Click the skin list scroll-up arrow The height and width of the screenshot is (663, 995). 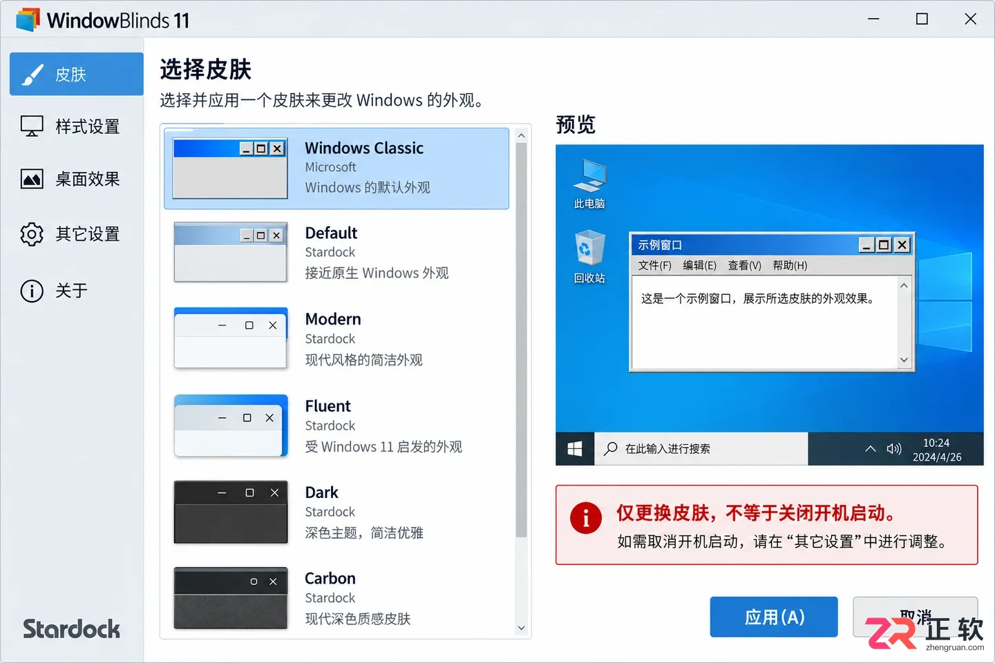(x=521, y=136)
